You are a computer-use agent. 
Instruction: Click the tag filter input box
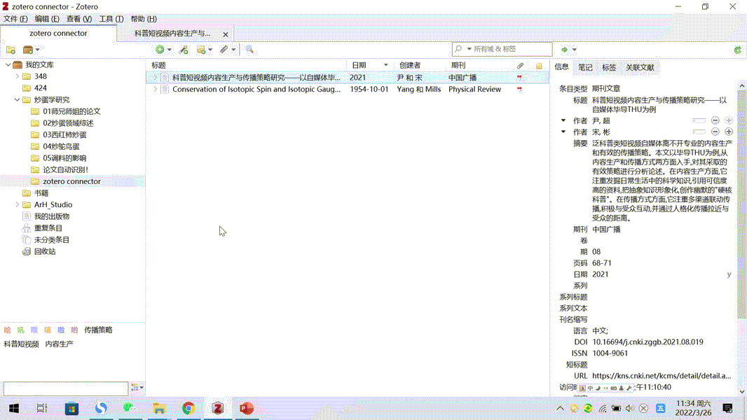point(66,388)
